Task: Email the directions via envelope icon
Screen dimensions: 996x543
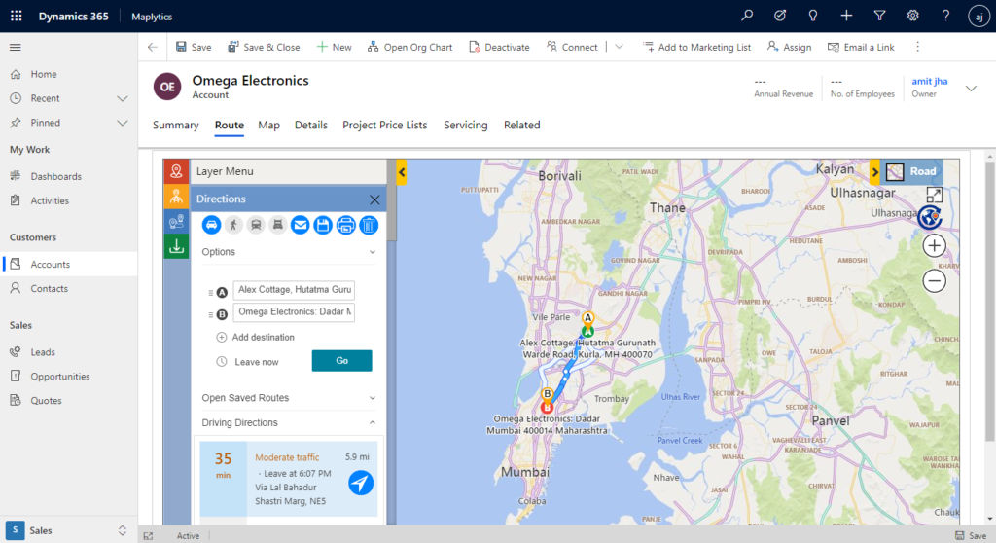Action: pyautogui.click(x=301, y=225)
